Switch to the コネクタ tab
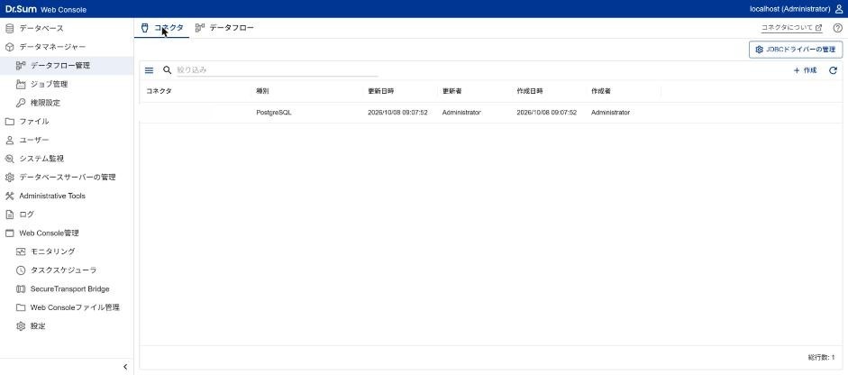Screen dimensions: 848x375 click(161, 28)
